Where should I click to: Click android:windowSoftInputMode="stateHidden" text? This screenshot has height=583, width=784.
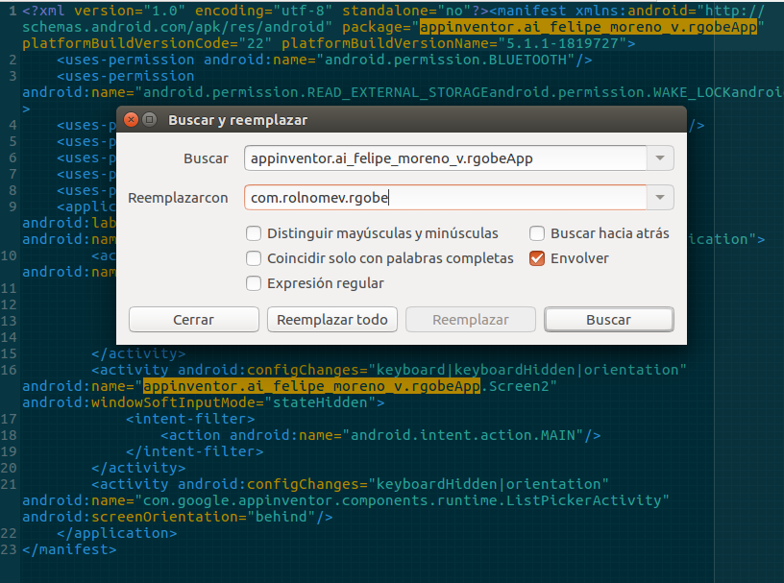tap(199, 402)
